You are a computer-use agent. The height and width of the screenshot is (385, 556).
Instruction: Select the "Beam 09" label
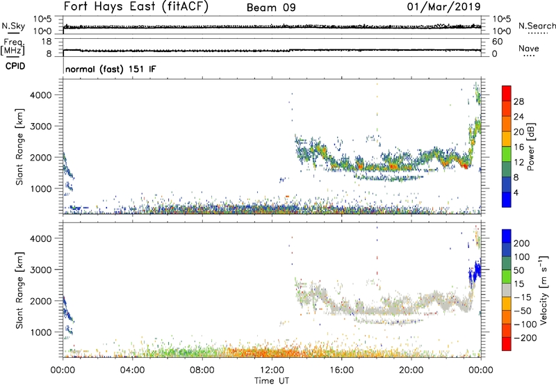point(271,8)
